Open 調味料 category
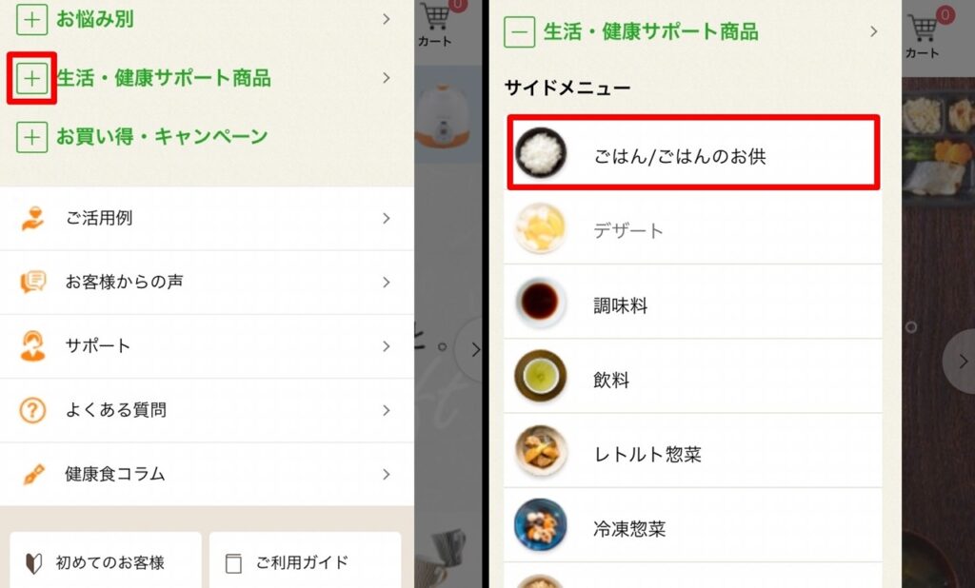 [x=693, y=305]
